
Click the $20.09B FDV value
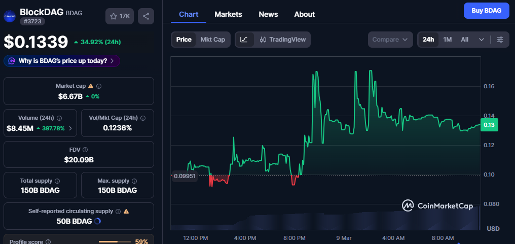pos(79,160)
